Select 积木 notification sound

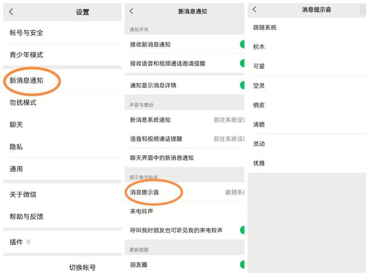coord(307,47)
